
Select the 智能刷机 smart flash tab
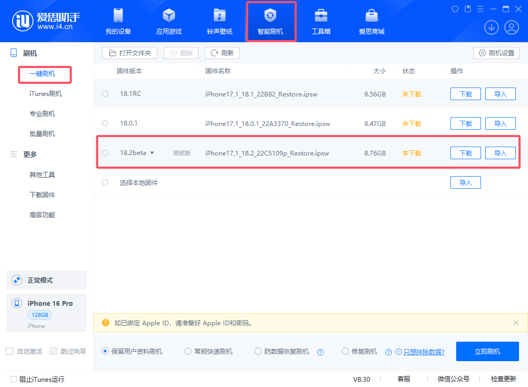click(270, 22)
